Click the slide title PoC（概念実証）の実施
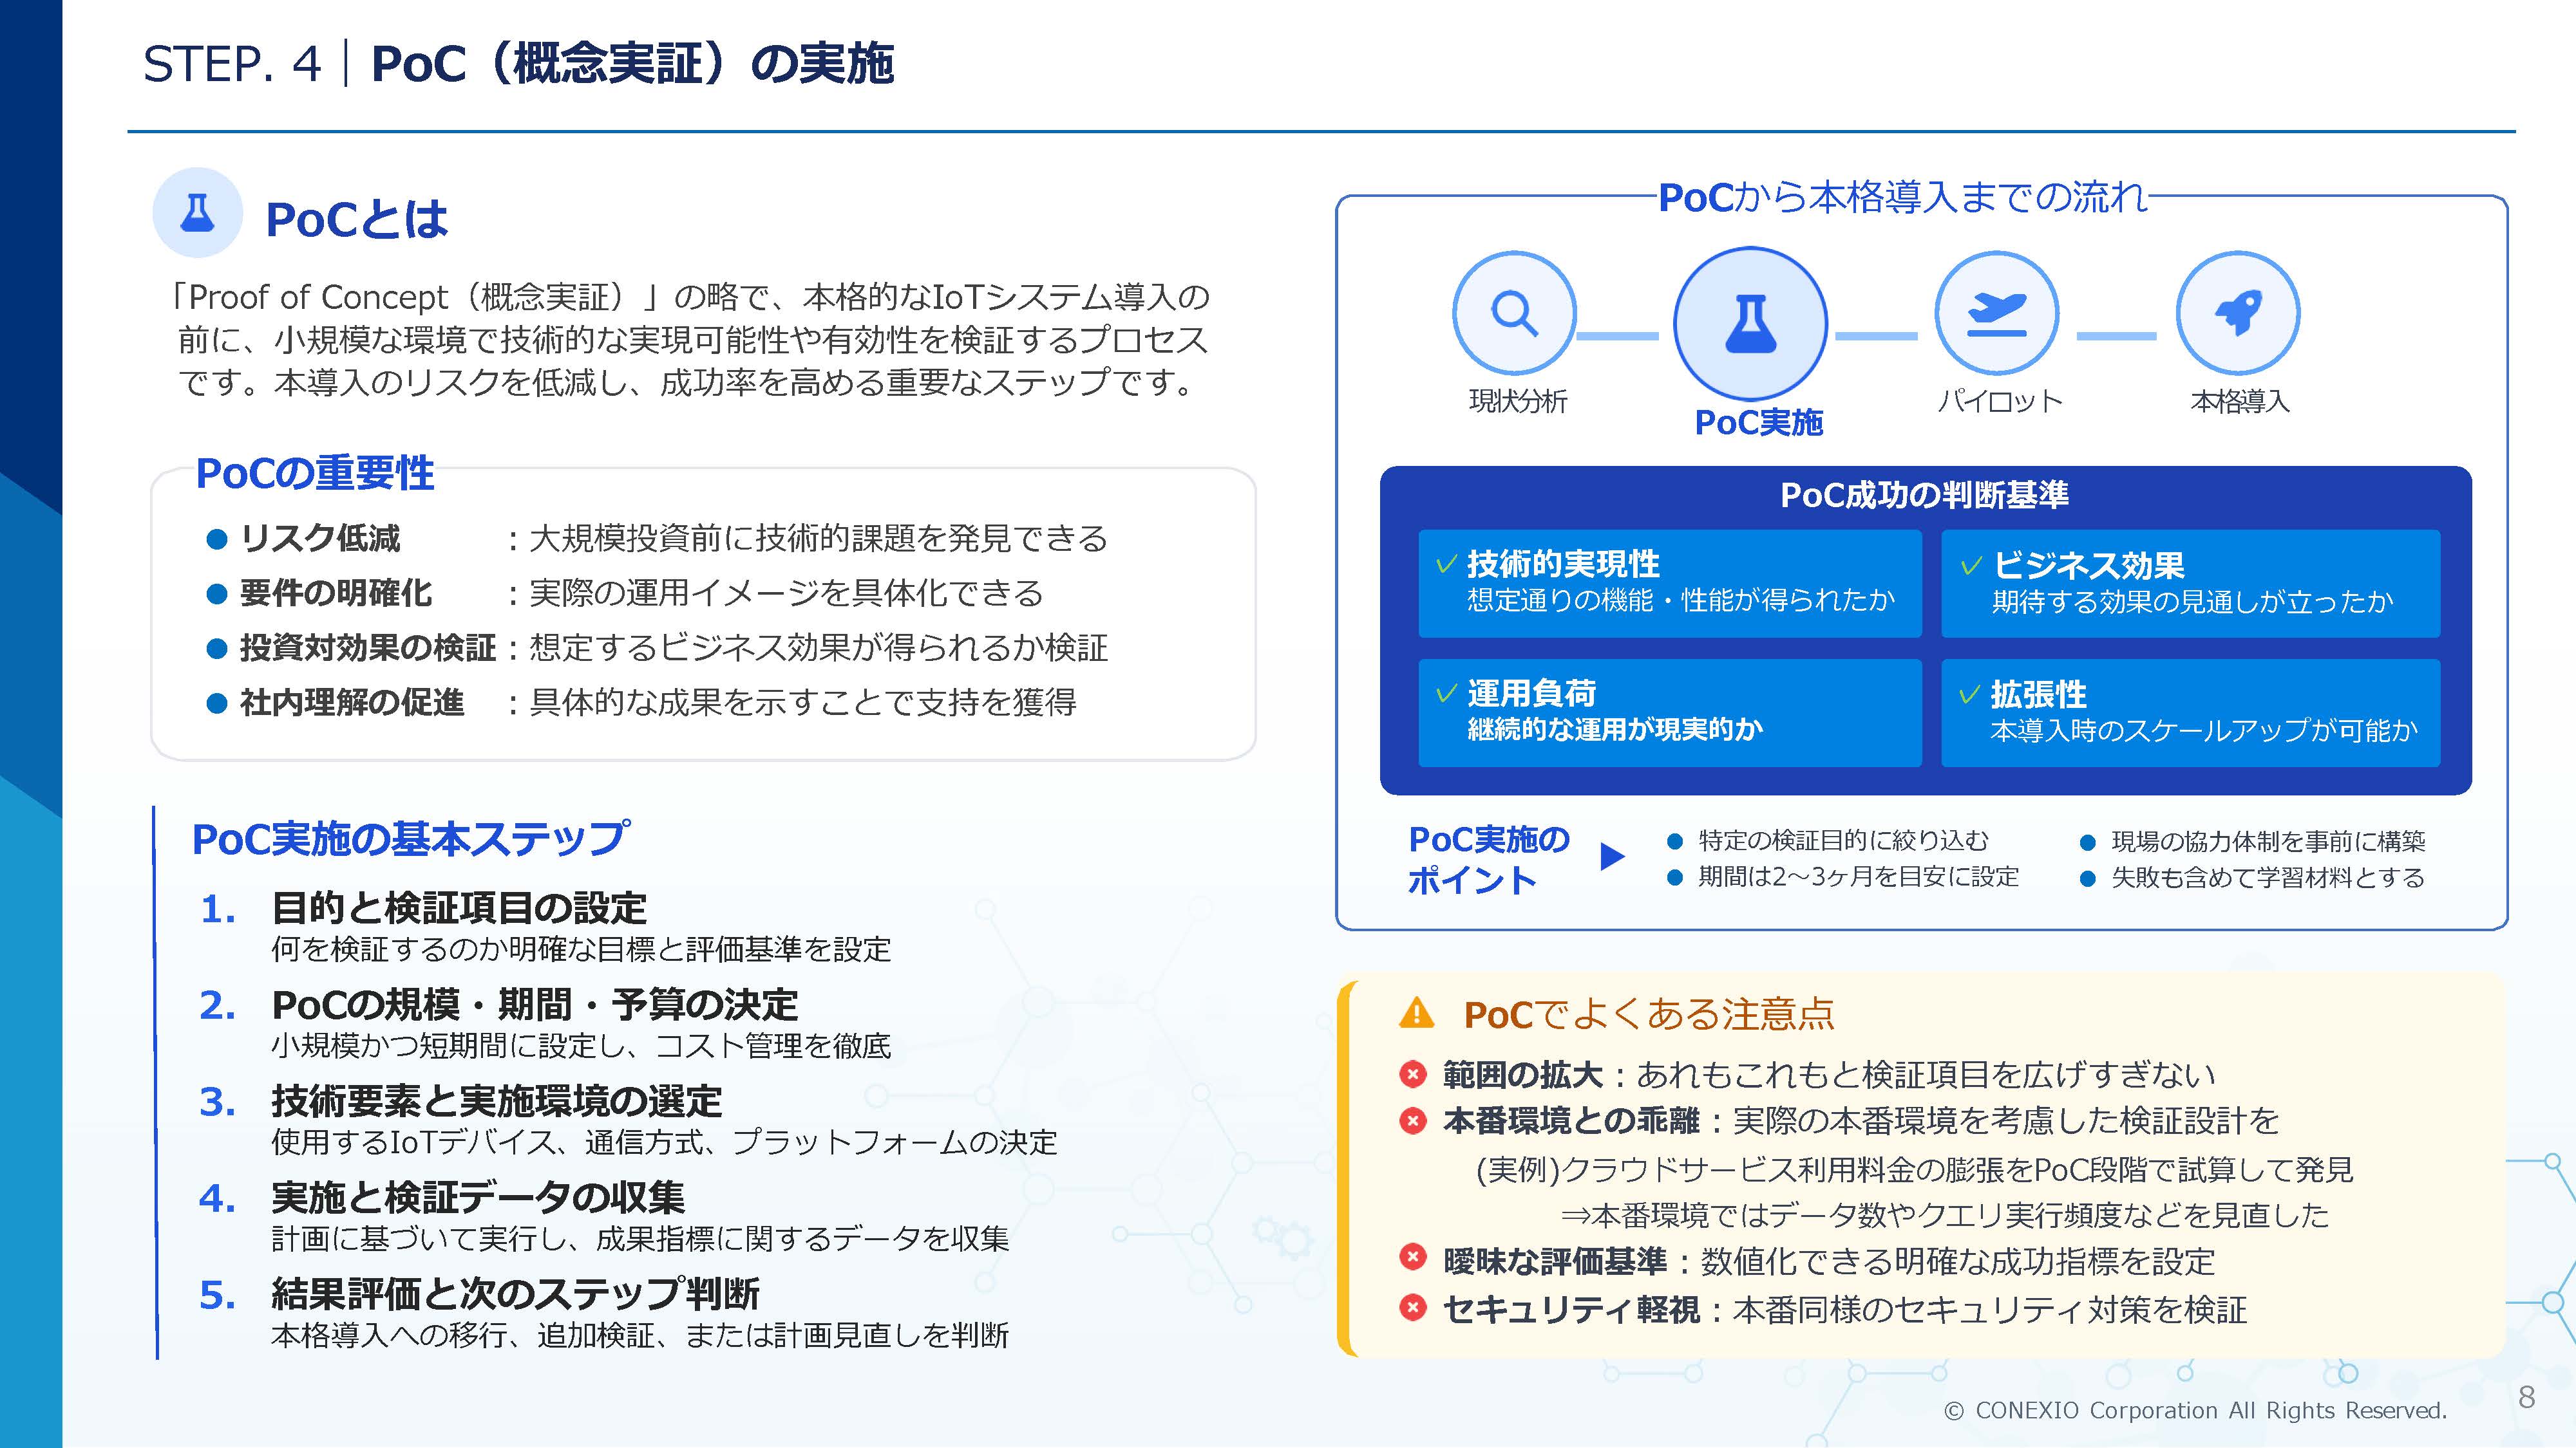The image size is (2576, 1448). click(x=633, y=64)
